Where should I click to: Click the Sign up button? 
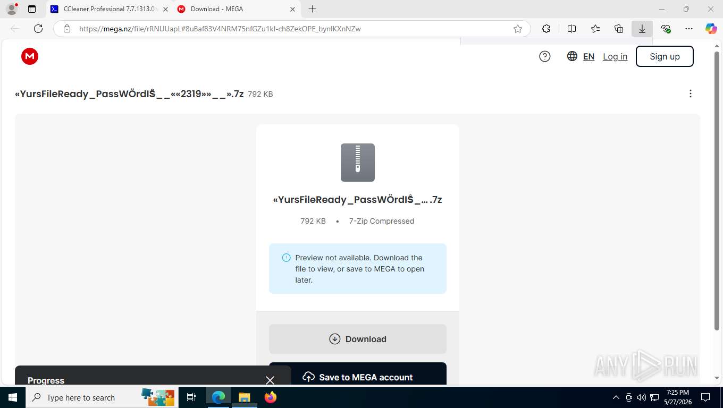tap(665, 56)
